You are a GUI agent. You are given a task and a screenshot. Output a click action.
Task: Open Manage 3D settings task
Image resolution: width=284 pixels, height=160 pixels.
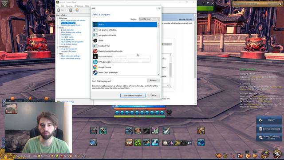point(68,23)
